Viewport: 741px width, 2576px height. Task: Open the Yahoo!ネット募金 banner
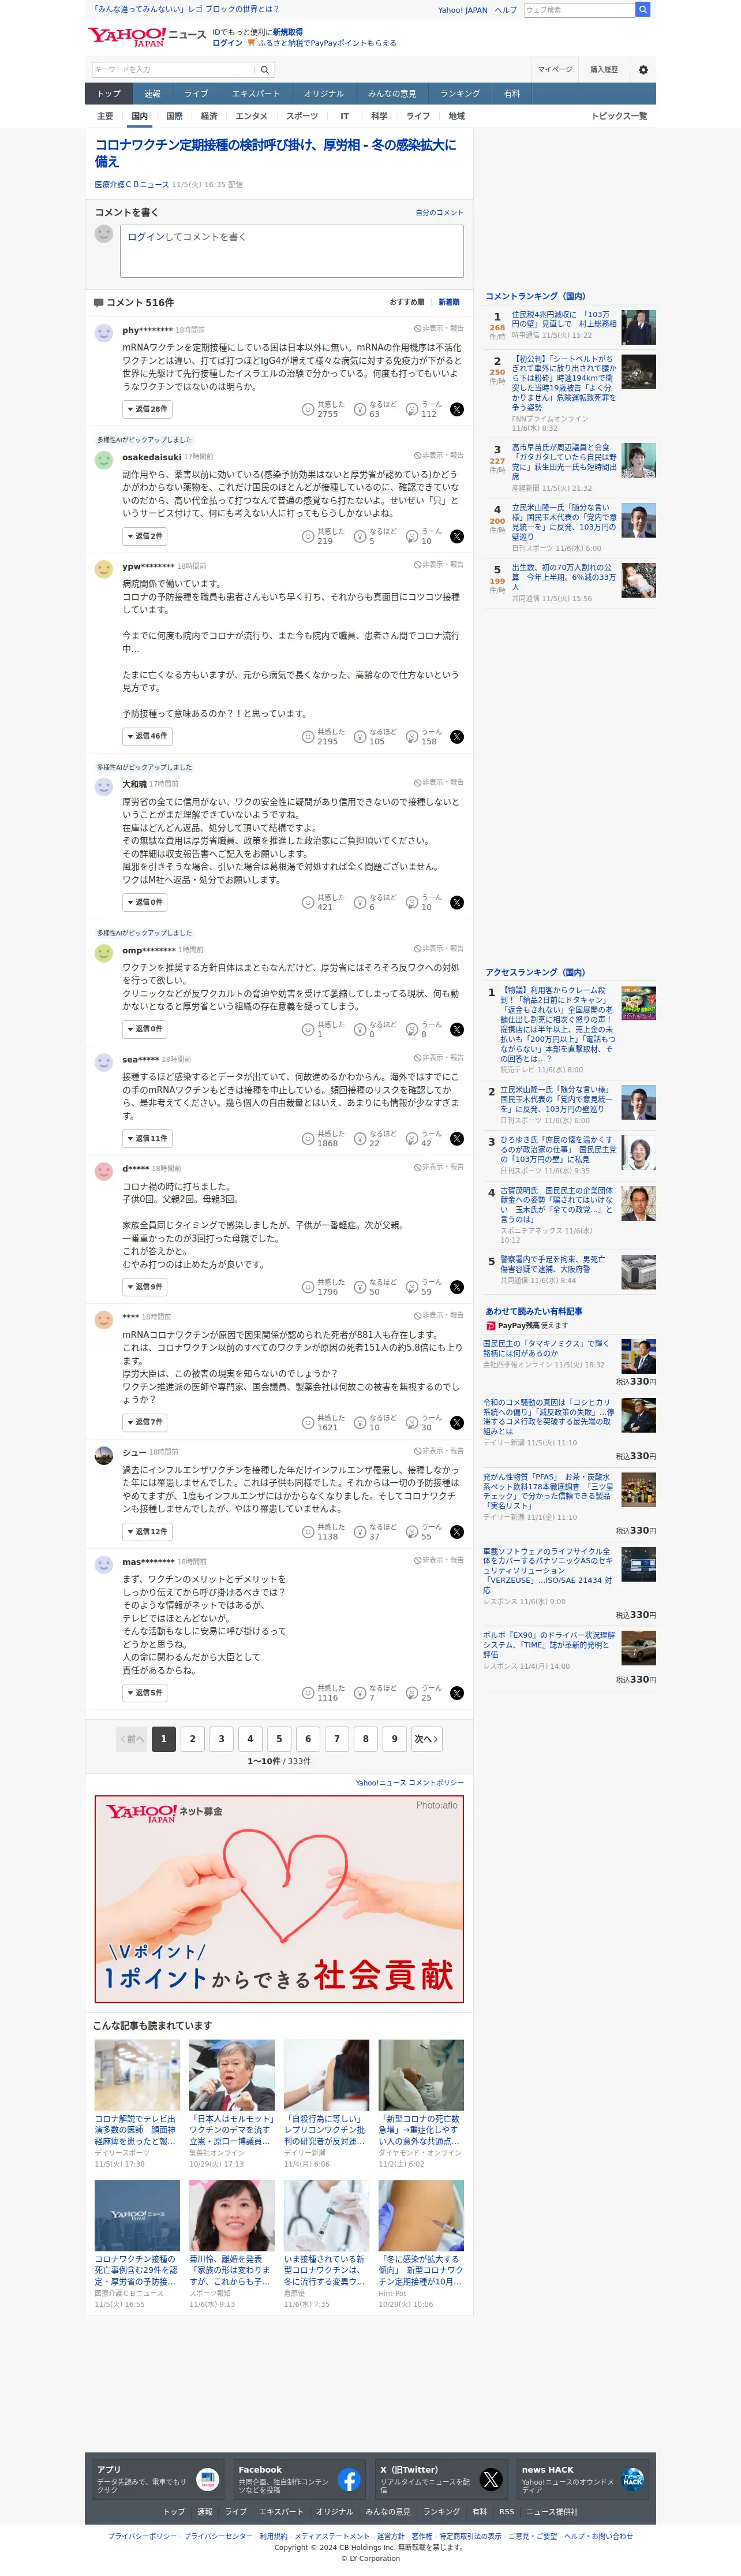[x=279, y=1899]
